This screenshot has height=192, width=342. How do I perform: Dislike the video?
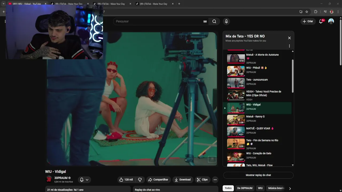(x=140, y=180)
